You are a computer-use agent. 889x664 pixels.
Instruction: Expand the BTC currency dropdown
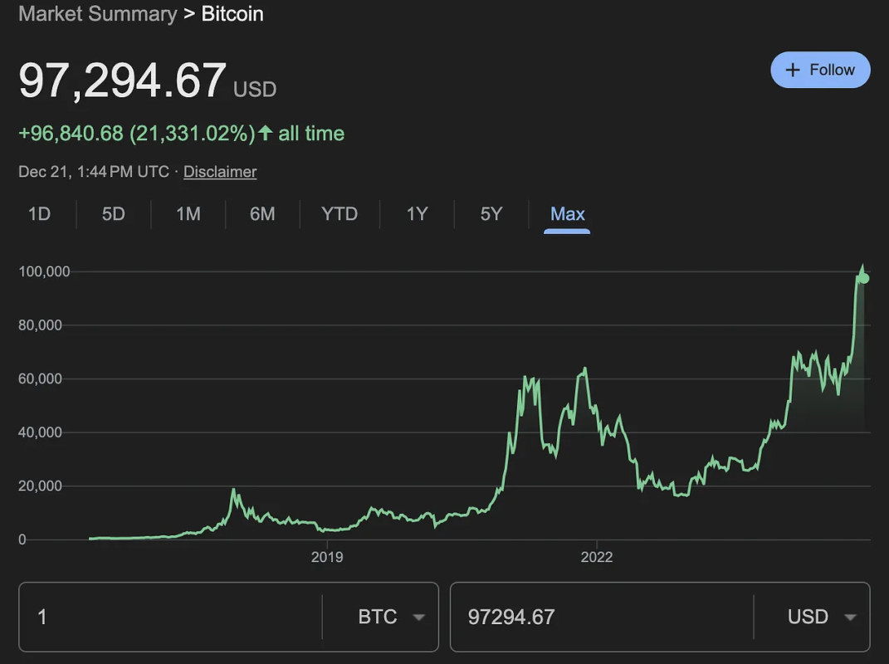point(391,617)
